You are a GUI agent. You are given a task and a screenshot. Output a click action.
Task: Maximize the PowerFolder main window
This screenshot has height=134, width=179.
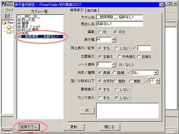coord(170,4)
